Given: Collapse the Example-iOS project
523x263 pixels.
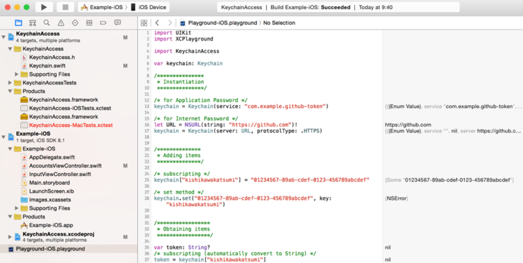Looking at the screenshot, I should (x=3, y=137).
